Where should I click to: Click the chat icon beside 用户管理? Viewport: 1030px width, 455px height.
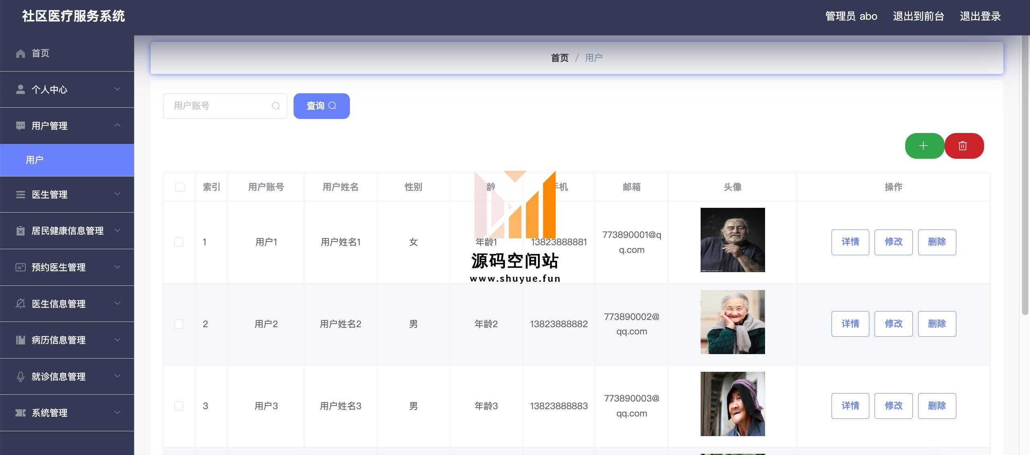click(21, 126)
